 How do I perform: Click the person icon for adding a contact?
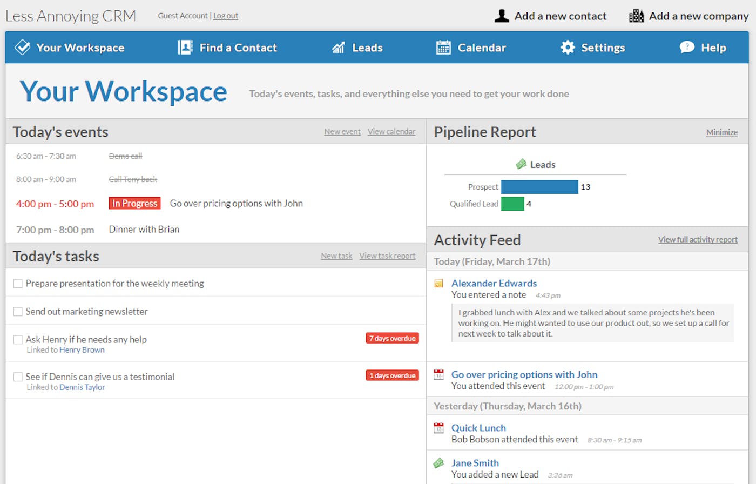tap(502, 16)
